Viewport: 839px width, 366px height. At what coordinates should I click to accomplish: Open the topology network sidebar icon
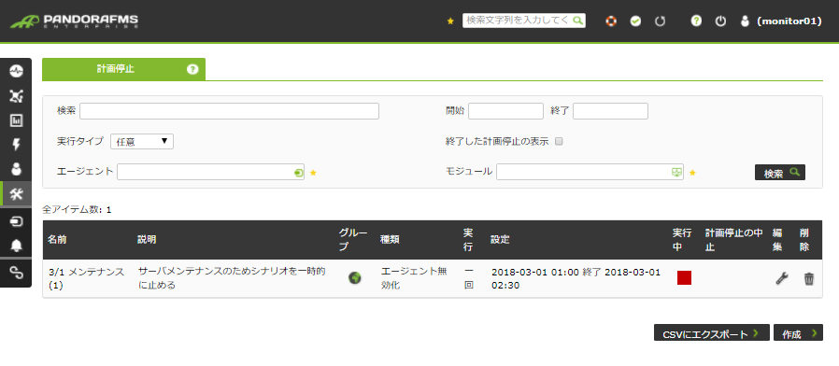[16, 96]
